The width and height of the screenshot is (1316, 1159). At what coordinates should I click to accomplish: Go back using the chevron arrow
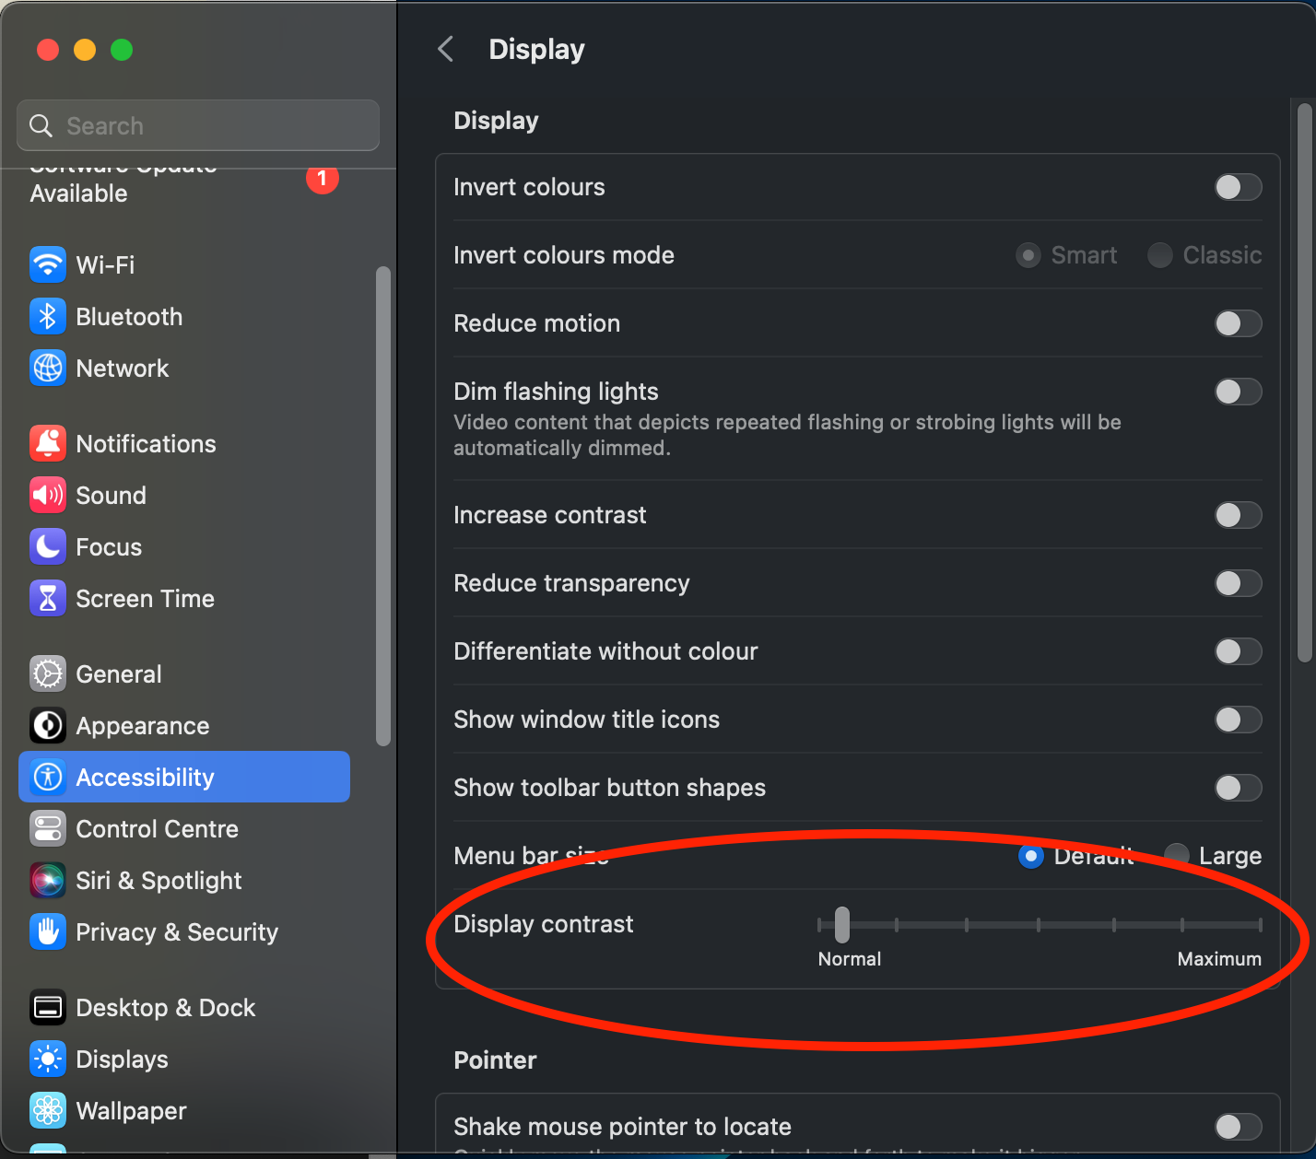point(446,49)
